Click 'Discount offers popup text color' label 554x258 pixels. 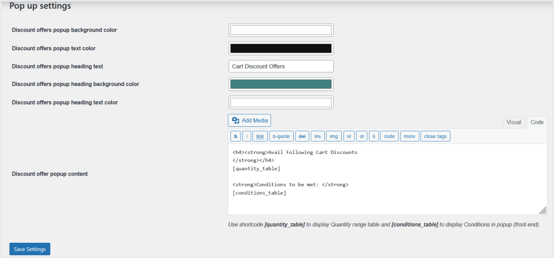[x=54, y=48]
